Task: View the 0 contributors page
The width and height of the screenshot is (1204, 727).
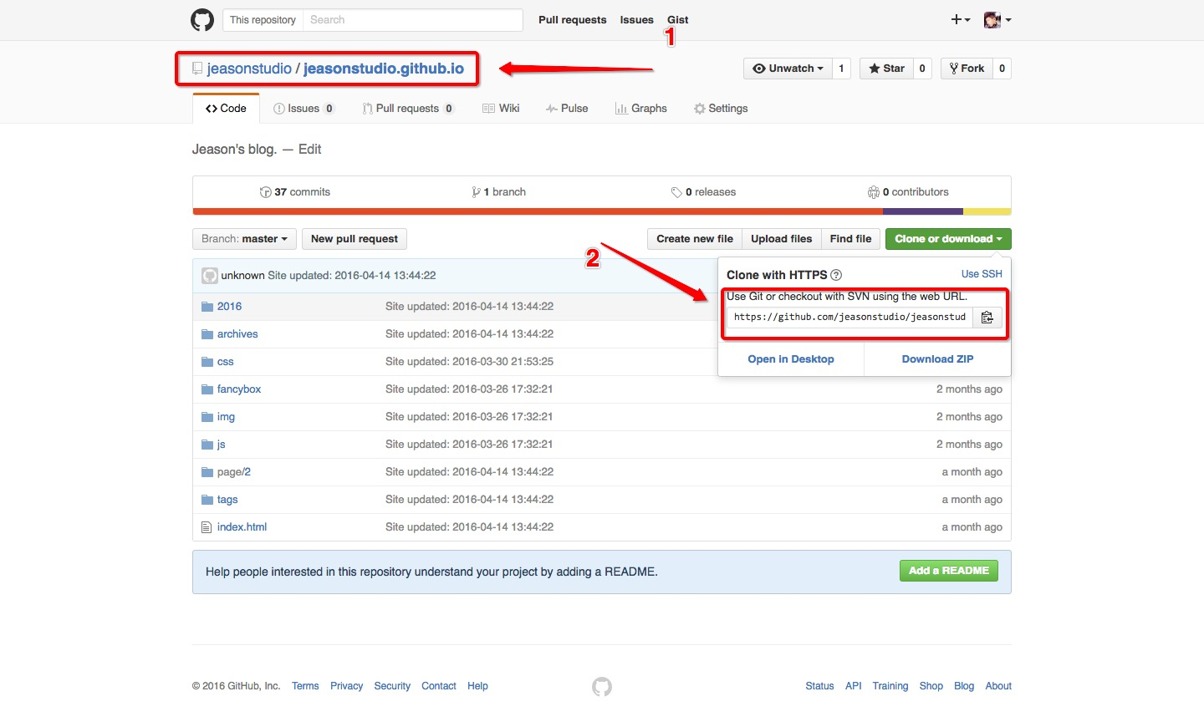Action: pyautogui.click(x=908, y=192)
